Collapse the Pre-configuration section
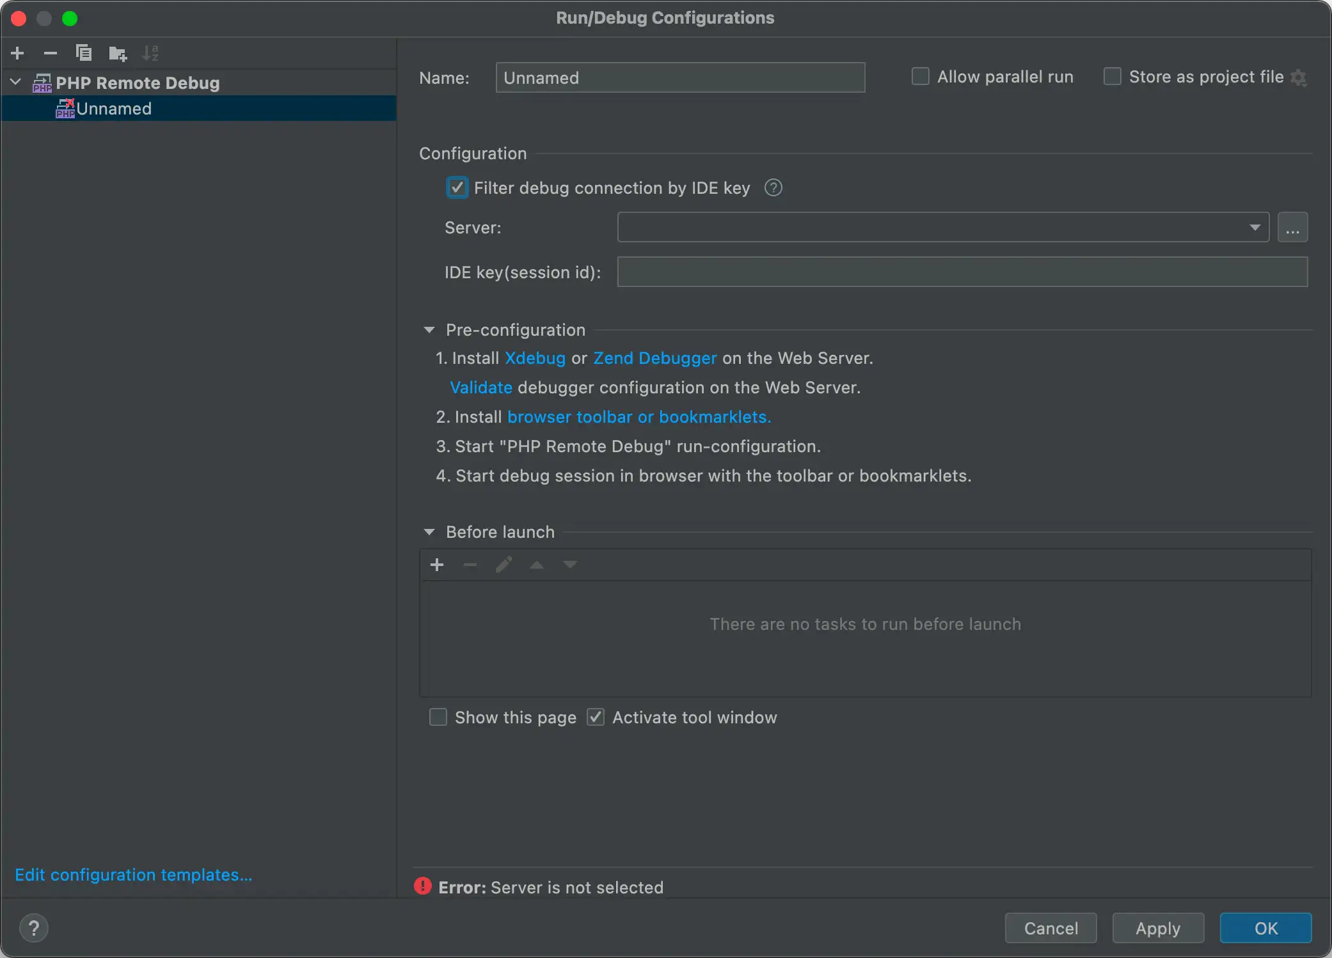Screen dimensions: 1332x958 coord(429,329)
